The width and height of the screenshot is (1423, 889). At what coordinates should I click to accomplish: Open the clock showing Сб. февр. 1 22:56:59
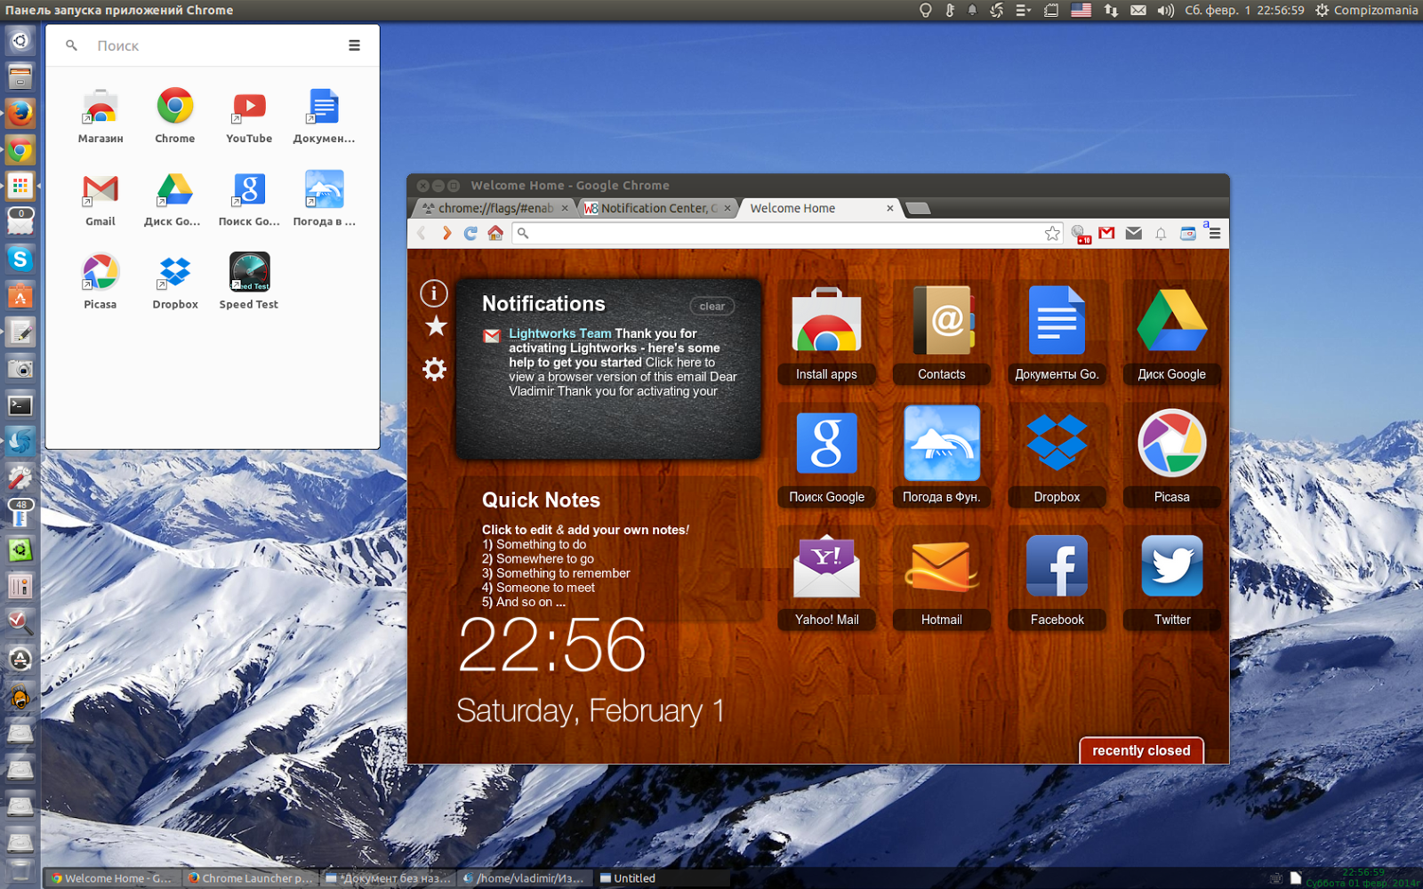(x=1244, y=10)
